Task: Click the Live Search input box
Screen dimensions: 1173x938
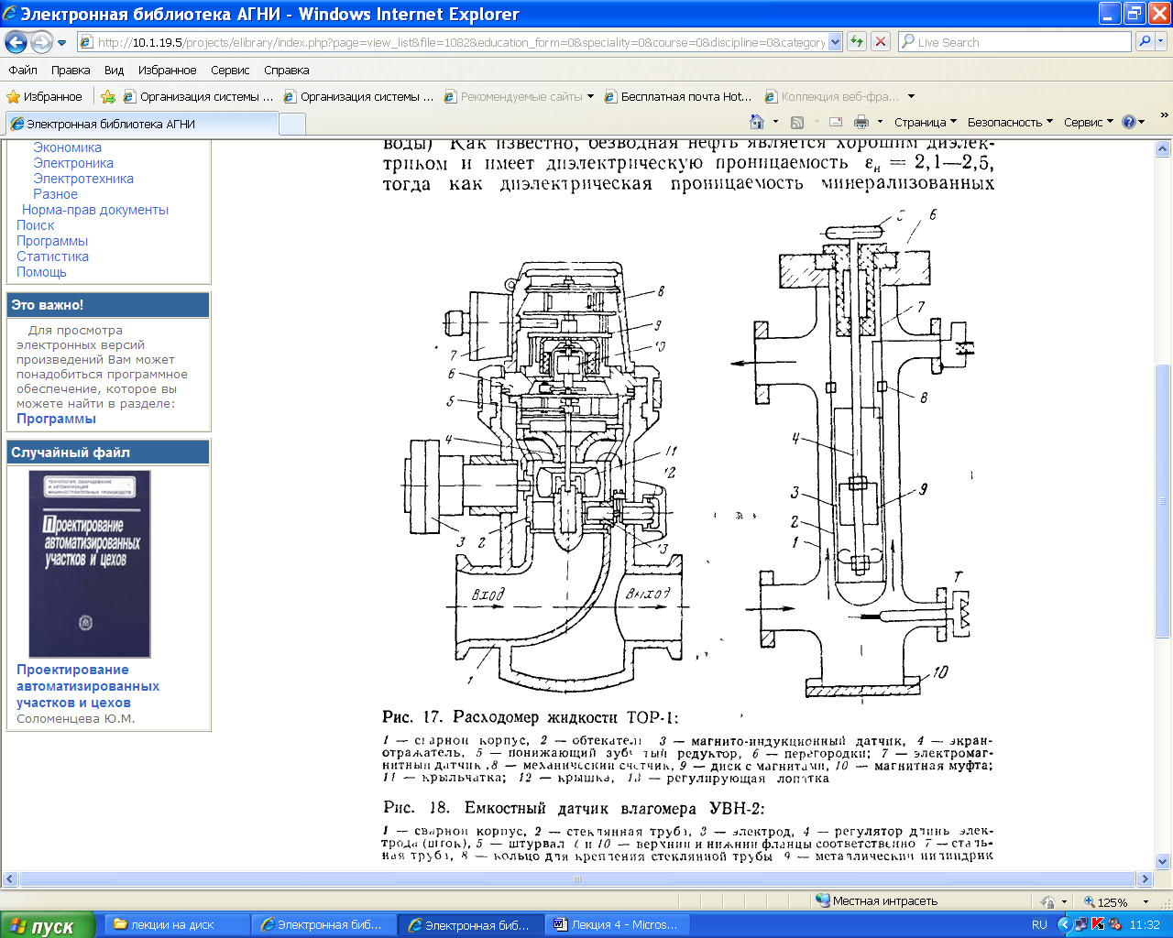Action: point(1015,42)
